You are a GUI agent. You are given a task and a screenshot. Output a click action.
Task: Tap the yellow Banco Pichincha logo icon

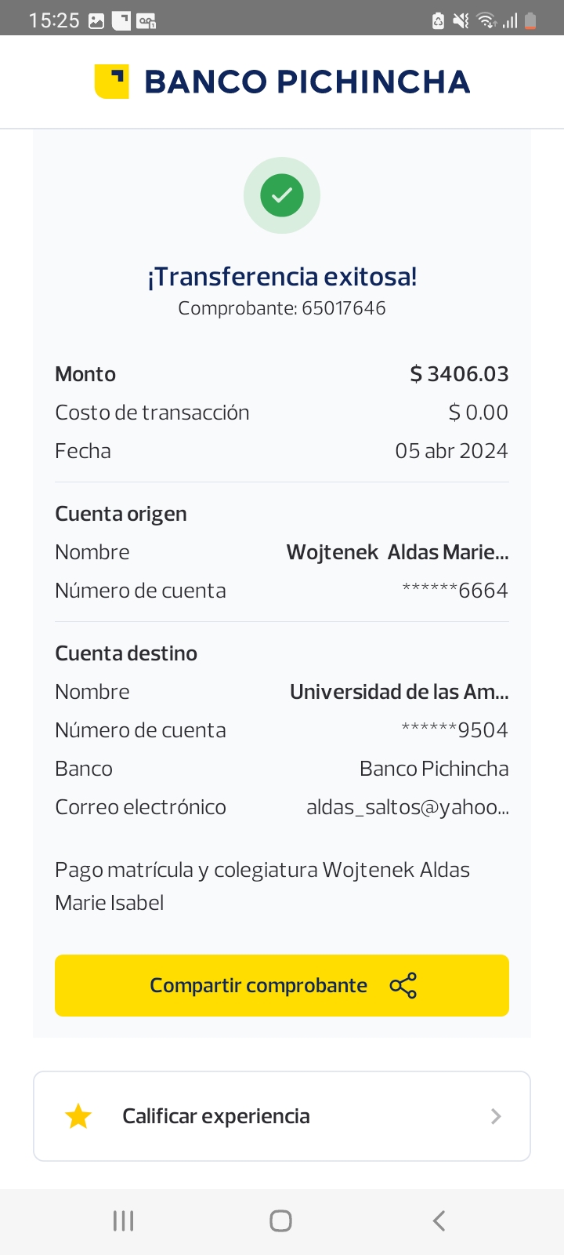coord(111,82)
